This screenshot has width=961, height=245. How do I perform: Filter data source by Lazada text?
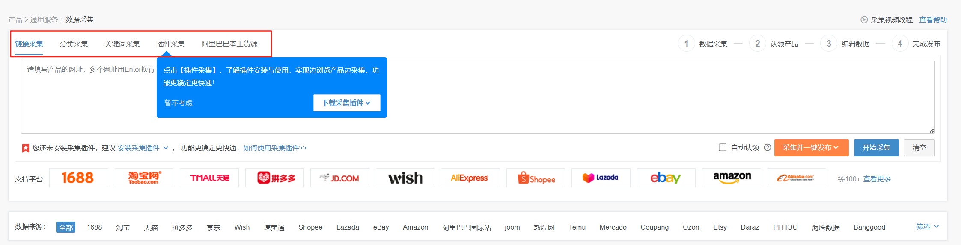(x=348, y=227)
